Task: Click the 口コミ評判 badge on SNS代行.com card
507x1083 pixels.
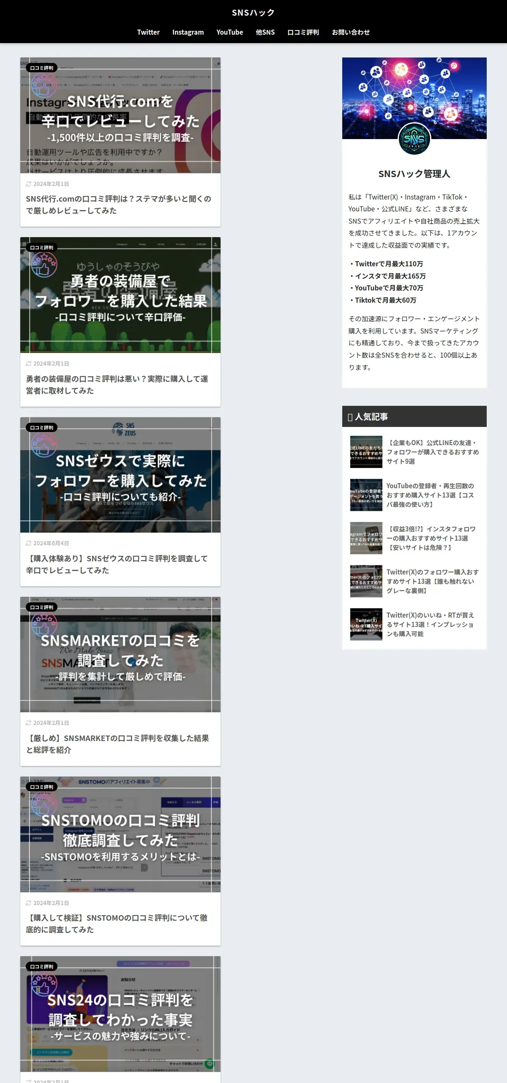Action: click(42, 68)
